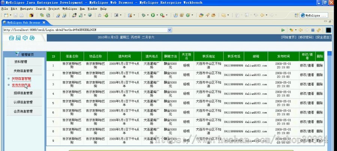Open the File menu
Image resolution: width=337 pixels, height=151 pixels.
coord(4,9)
